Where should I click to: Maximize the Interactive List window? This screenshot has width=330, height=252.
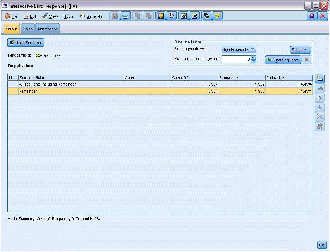[316, 6]
